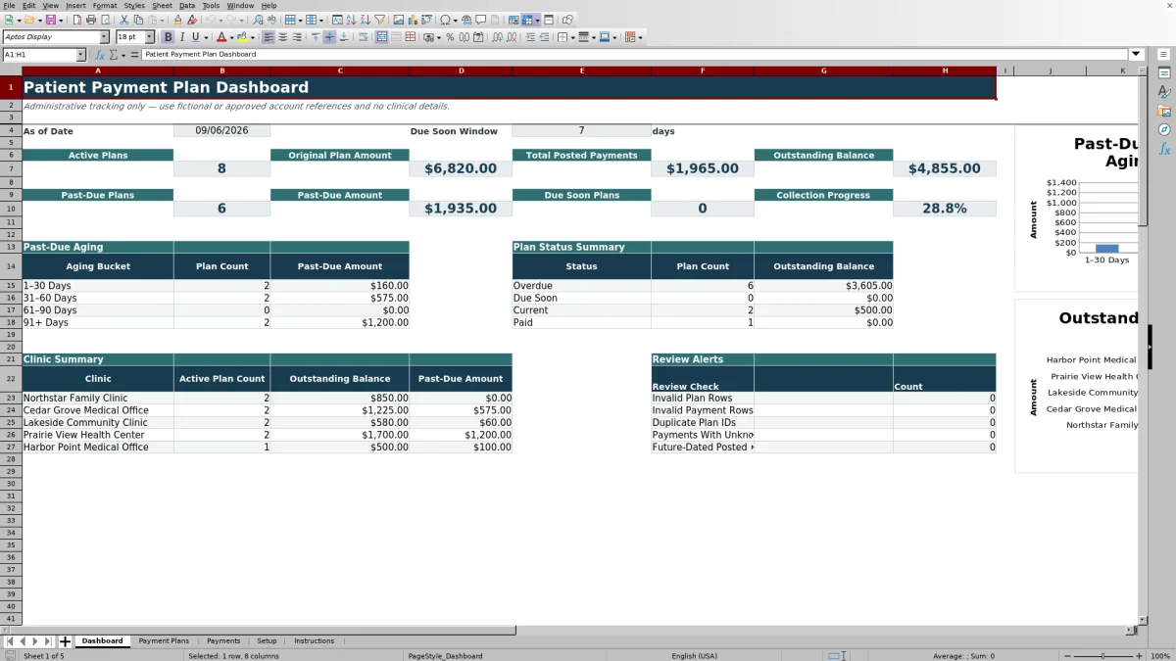Click the Print icon in toolbar
This screenshot has width=1176, height=661.
click(91, 20)
